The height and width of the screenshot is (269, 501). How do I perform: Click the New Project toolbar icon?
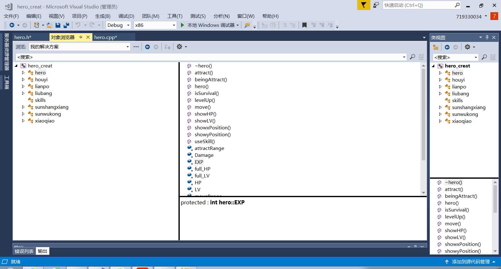pos(37,25)
